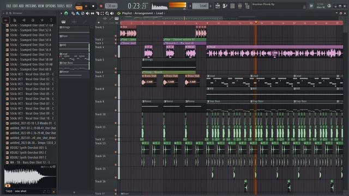The height and width of the screenshot is (196, 349).
Task: Click the orange playhead marker on timeline
Action: 256,22
